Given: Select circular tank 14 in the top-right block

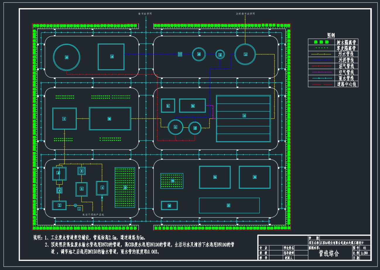Looking at the screenshot, I should (x=245, y=54).
